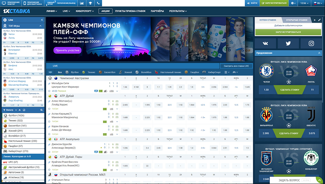Click green ЗАРЕГИСТРИРОВАТЬСЯ in bet slip
325x184 pixels.
pos(288,32)
